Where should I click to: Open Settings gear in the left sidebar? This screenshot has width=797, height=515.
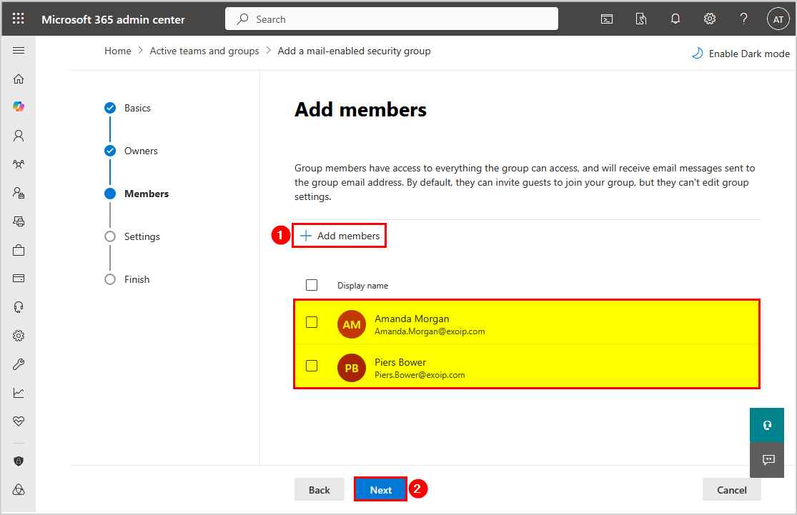(19, 336)
